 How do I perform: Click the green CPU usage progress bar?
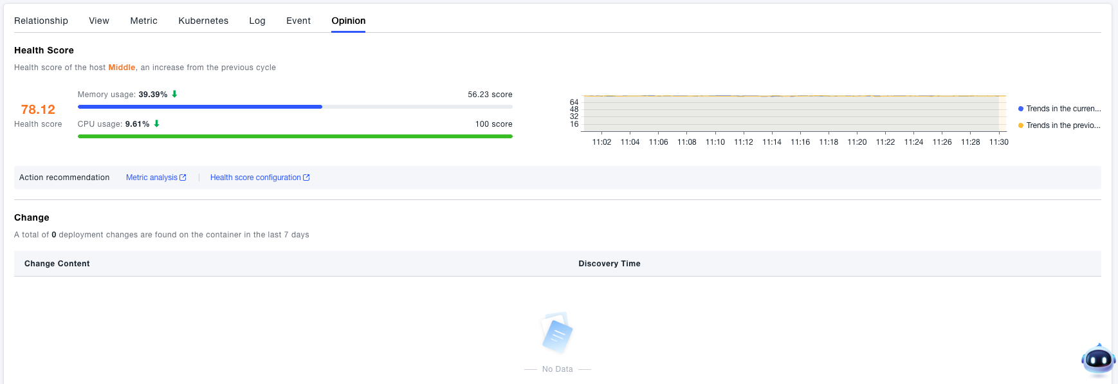(x=295, y=136)
